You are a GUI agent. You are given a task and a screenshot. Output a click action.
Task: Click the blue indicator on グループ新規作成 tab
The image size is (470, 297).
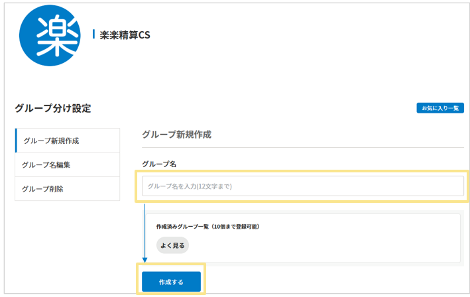point(16,141)
